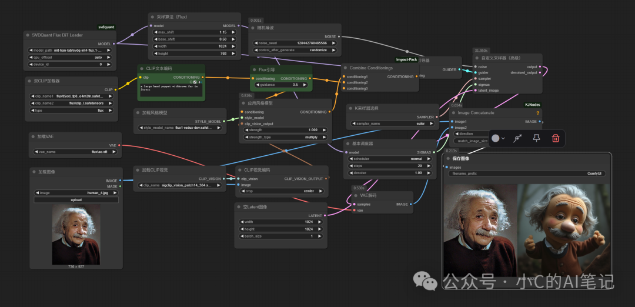635x307 pixels.
Task: Collapse the 双CLIP加载器 node via its title dot
Action: (29, 81)
